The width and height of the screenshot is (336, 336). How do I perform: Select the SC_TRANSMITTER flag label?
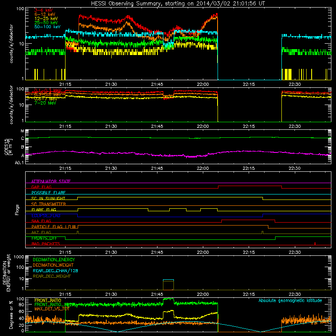click(49, 204)
